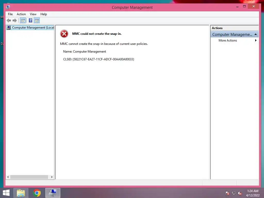264x198 pixels.
Task: Click the tree pane horizontal scrollbar thumb
Action: click(29, 177)
